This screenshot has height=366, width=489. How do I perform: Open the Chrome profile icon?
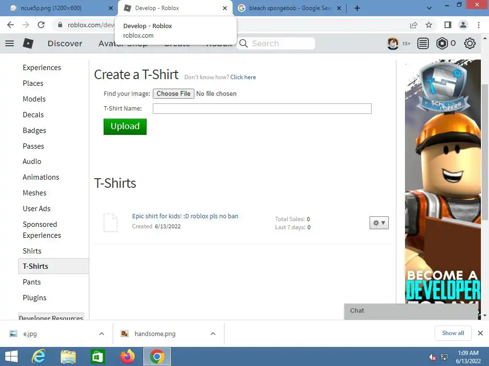463,25
